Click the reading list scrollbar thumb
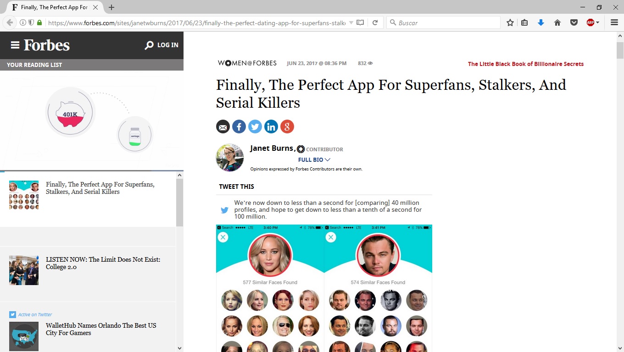 click(x=179, y=203)
